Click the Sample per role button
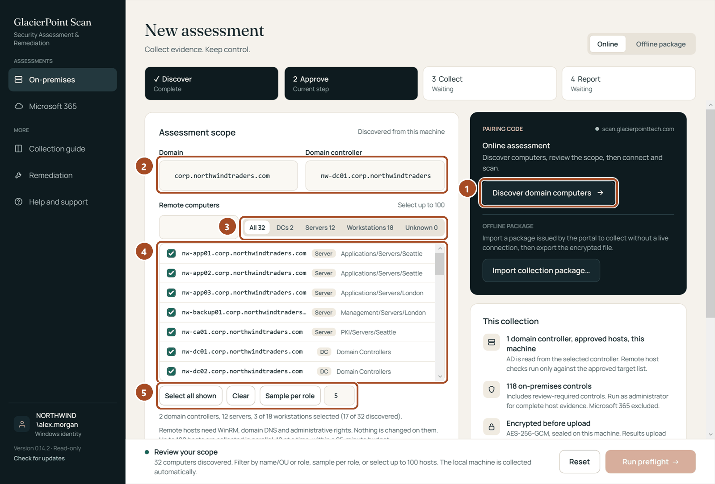This screenshot has width=715, height=484. click(x=290, y=396)
